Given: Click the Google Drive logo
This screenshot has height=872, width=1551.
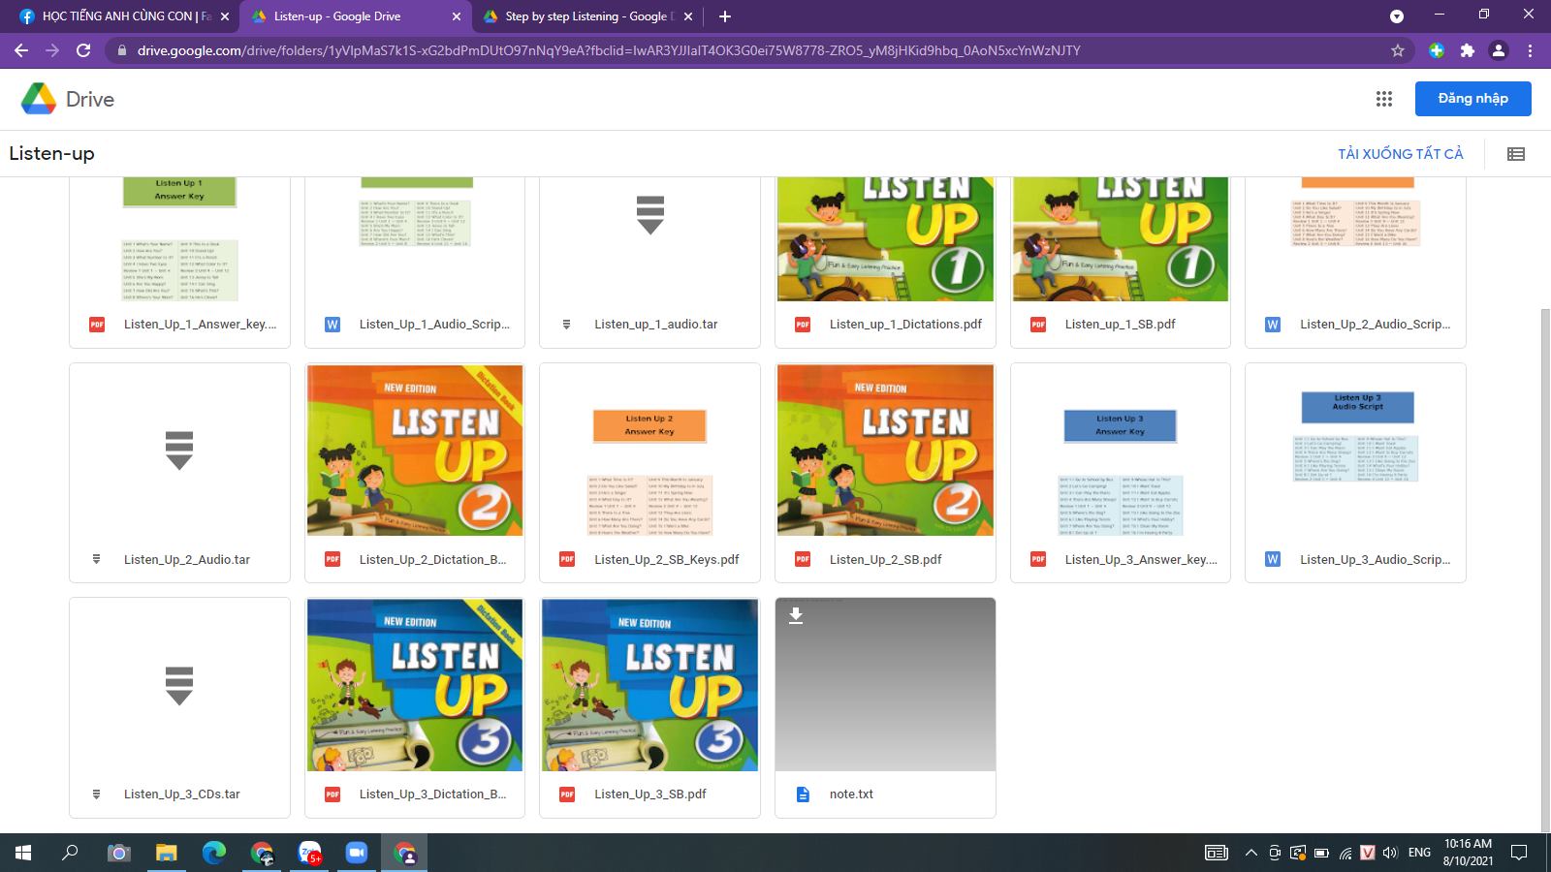Looking at the screenshot, I should [39, 99].
